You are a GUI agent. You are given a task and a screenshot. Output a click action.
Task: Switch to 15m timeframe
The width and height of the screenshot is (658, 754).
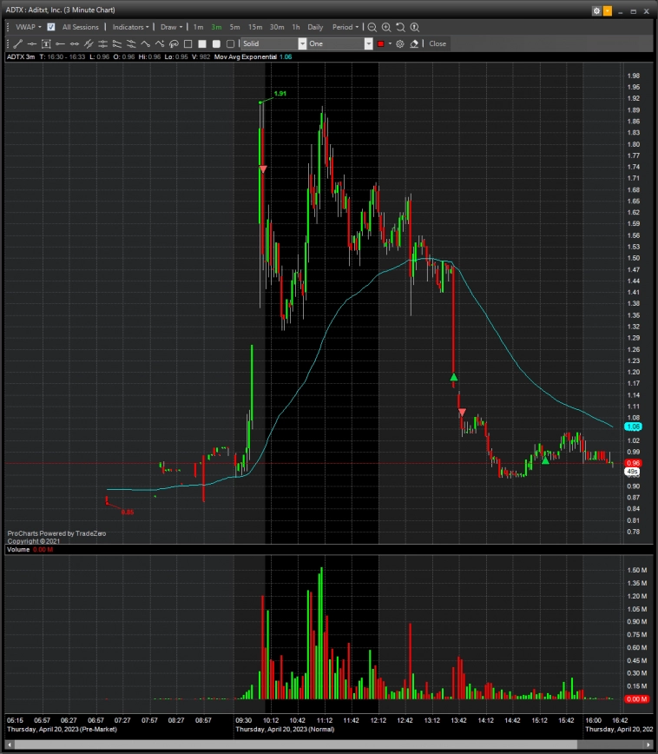click(x=255, y=27)
